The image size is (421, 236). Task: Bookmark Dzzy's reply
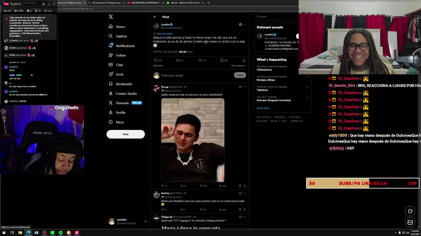(x=240, y=186)
